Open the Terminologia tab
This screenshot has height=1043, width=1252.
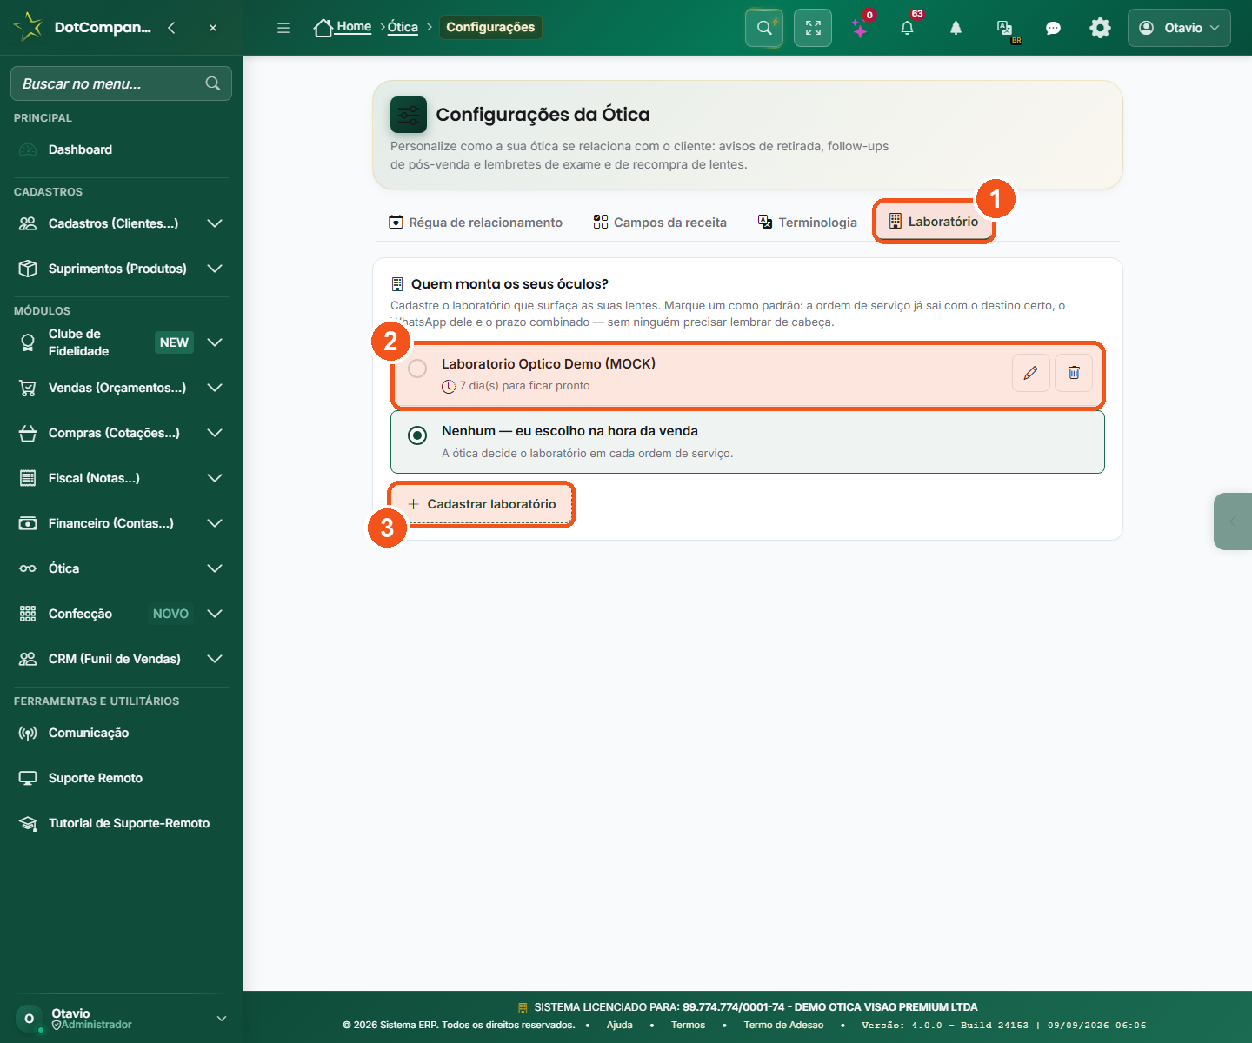(x=808, y=223)
